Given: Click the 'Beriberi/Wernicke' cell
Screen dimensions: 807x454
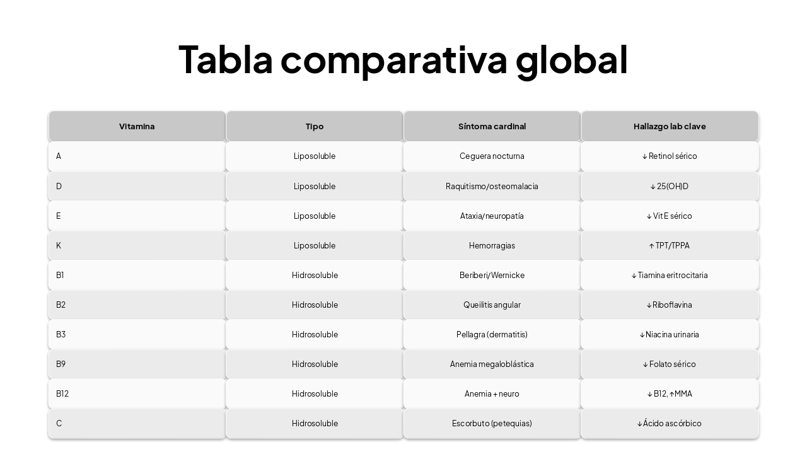Looking at the screenshot, I should click(492, 275).
